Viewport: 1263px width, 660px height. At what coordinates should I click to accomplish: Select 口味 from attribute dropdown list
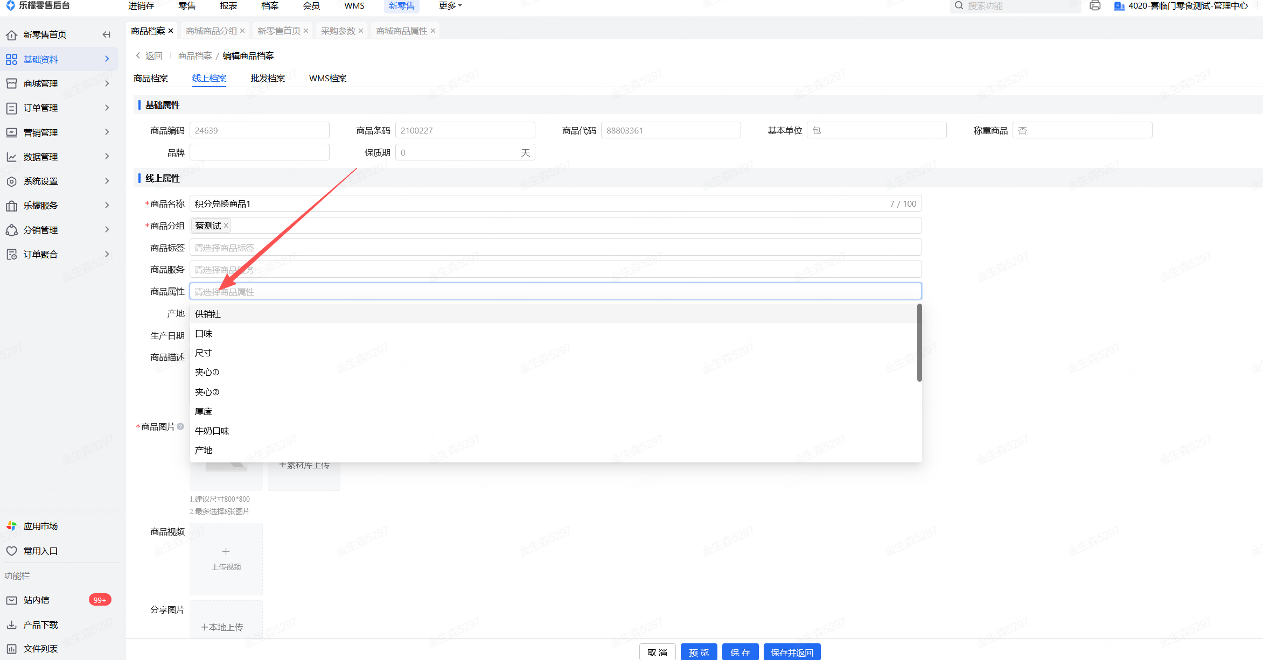[204, 334]
